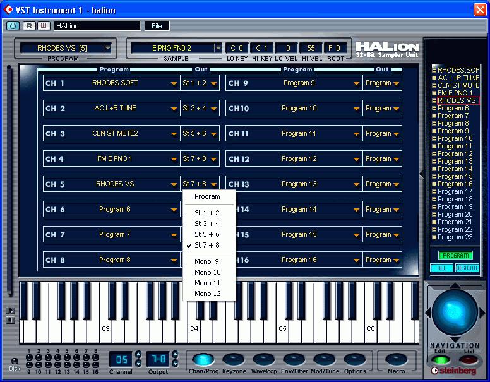Image resolution: width=490 pixels, height=382 pixels.
Task: Toggle the instrument power on/off button
Action: 13,26
